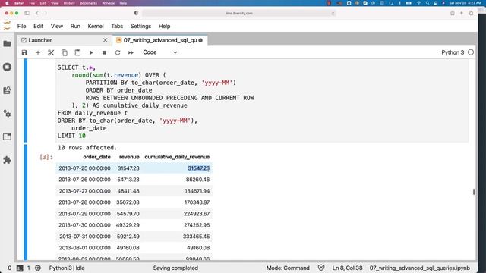486x273 pixels.
Task: Click the blue cell collapser bar beside the output
Action: [x=25, y=202]
